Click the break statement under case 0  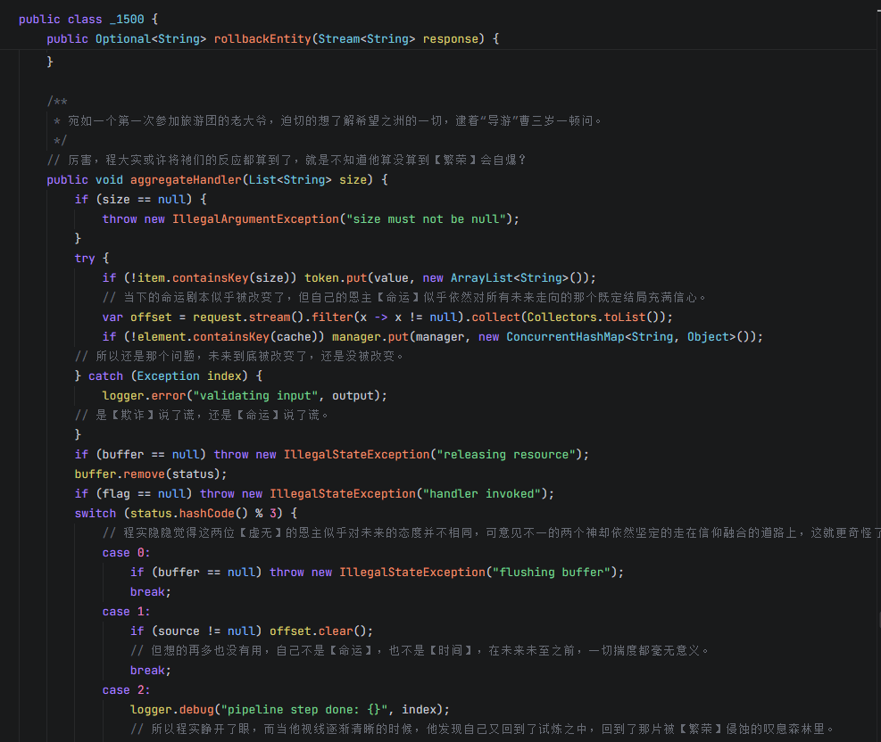tap(151, 592)
